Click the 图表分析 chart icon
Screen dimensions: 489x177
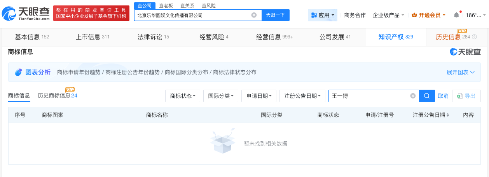(x=18, y=72)
